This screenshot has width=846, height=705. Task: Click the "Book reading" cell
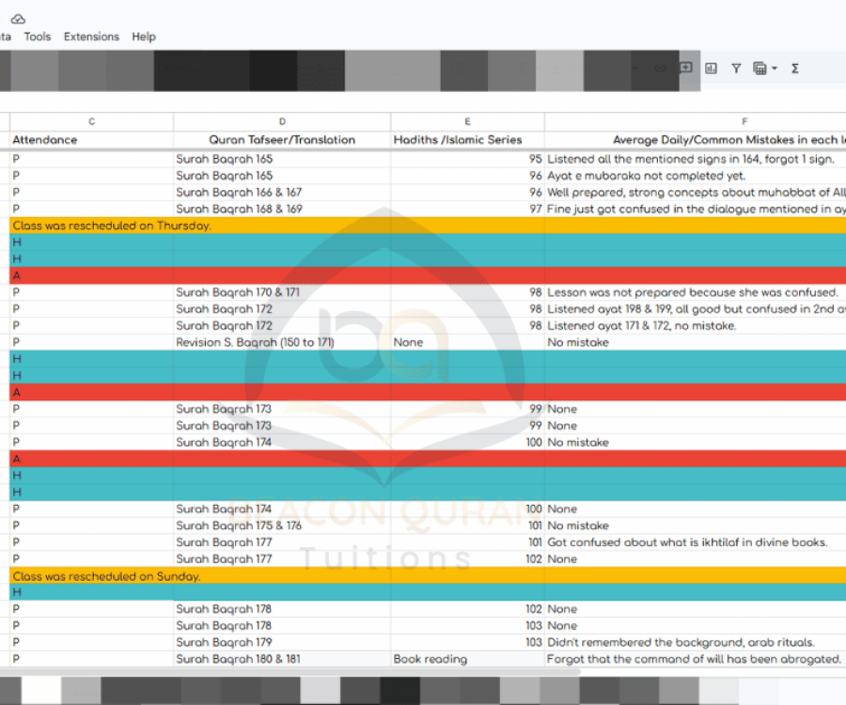(467, 659)
